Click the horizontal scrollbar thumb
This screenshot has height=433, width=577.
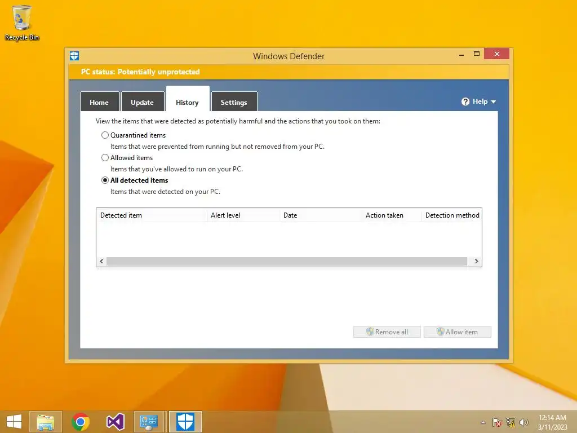click(287, 262)
